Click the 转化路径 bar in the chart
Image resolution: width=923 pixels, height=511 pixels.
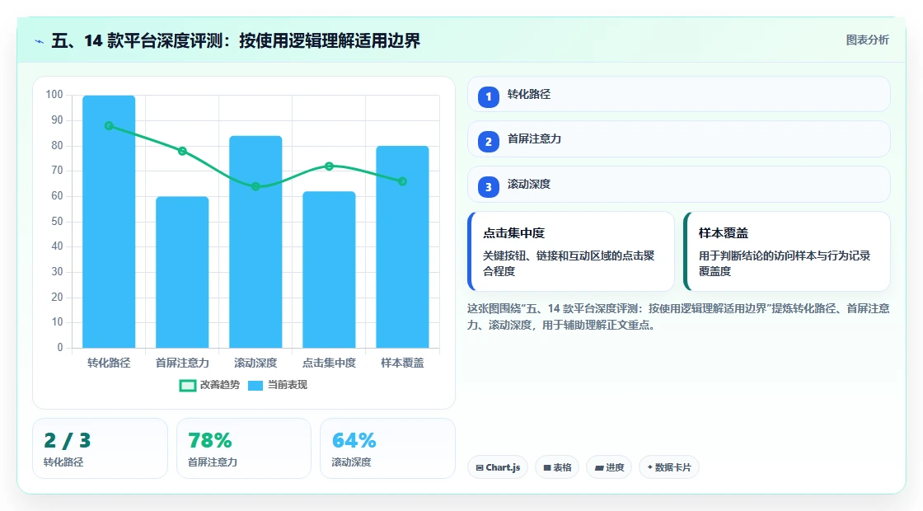[109, 222]
